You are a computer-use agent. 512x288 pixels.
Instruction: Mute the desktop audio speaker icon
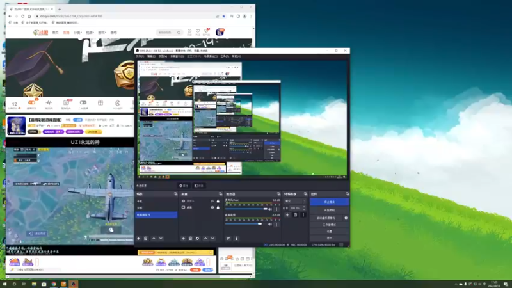tap(270, 224)
